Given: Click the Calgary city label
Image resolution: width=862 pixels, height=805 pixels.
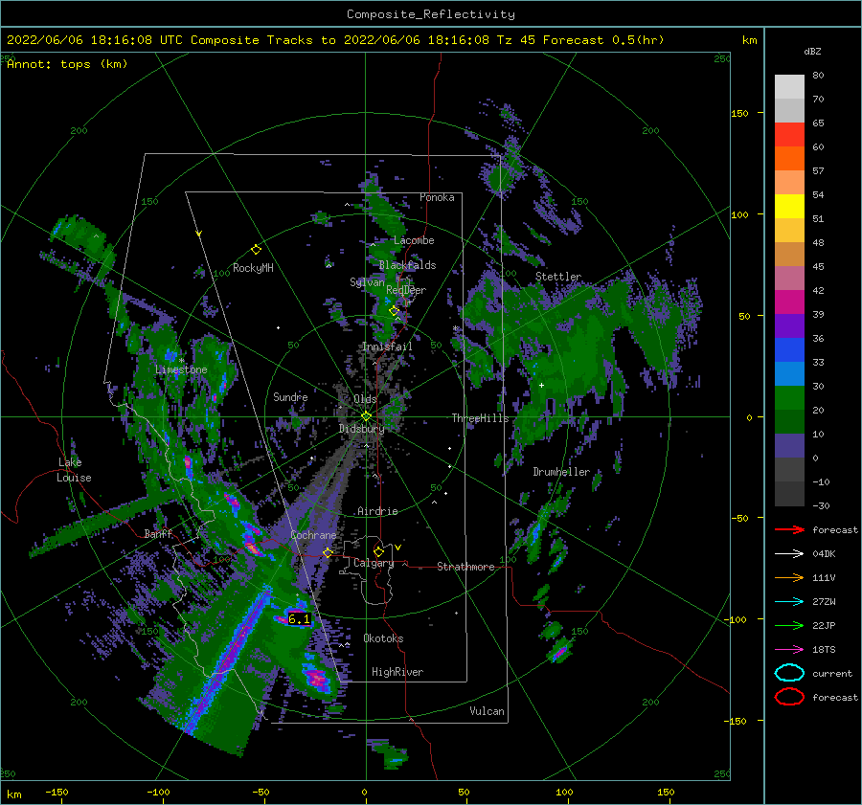Looking at the screenshot, I should 374,563.
